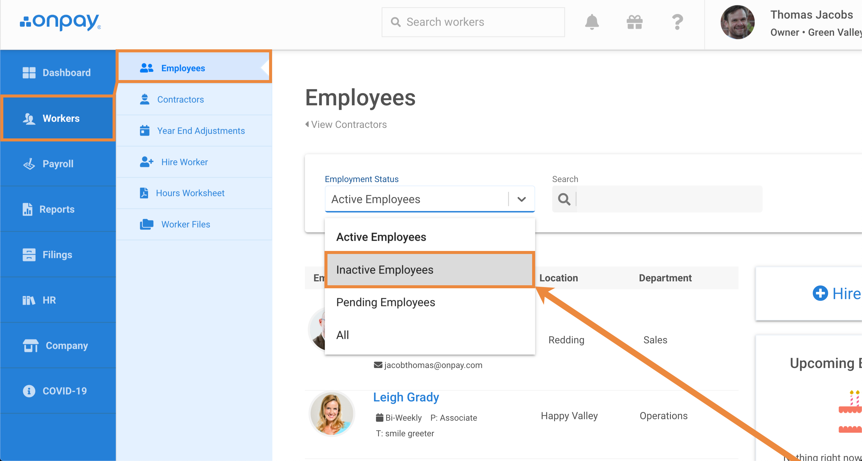Click the Reports document icon

click(27, 209)
